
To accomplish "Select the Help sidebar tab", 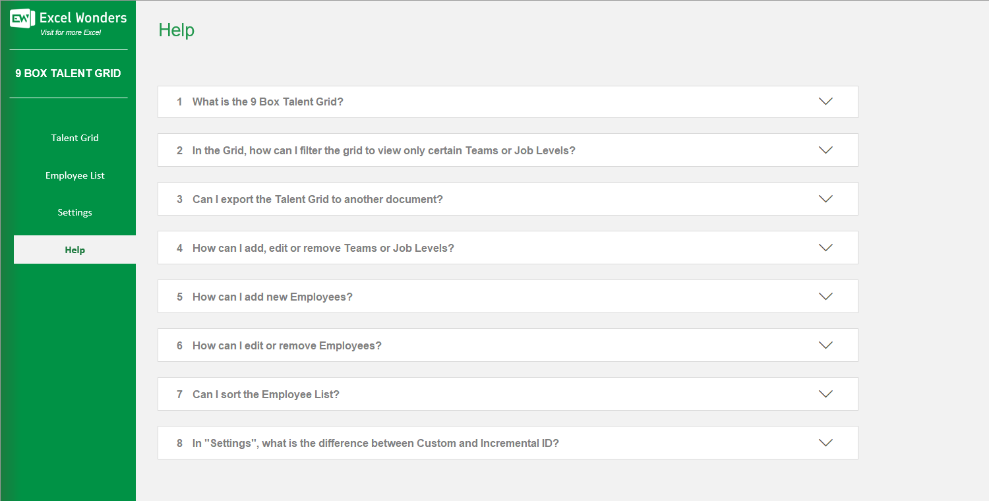I will coord(75,250).
